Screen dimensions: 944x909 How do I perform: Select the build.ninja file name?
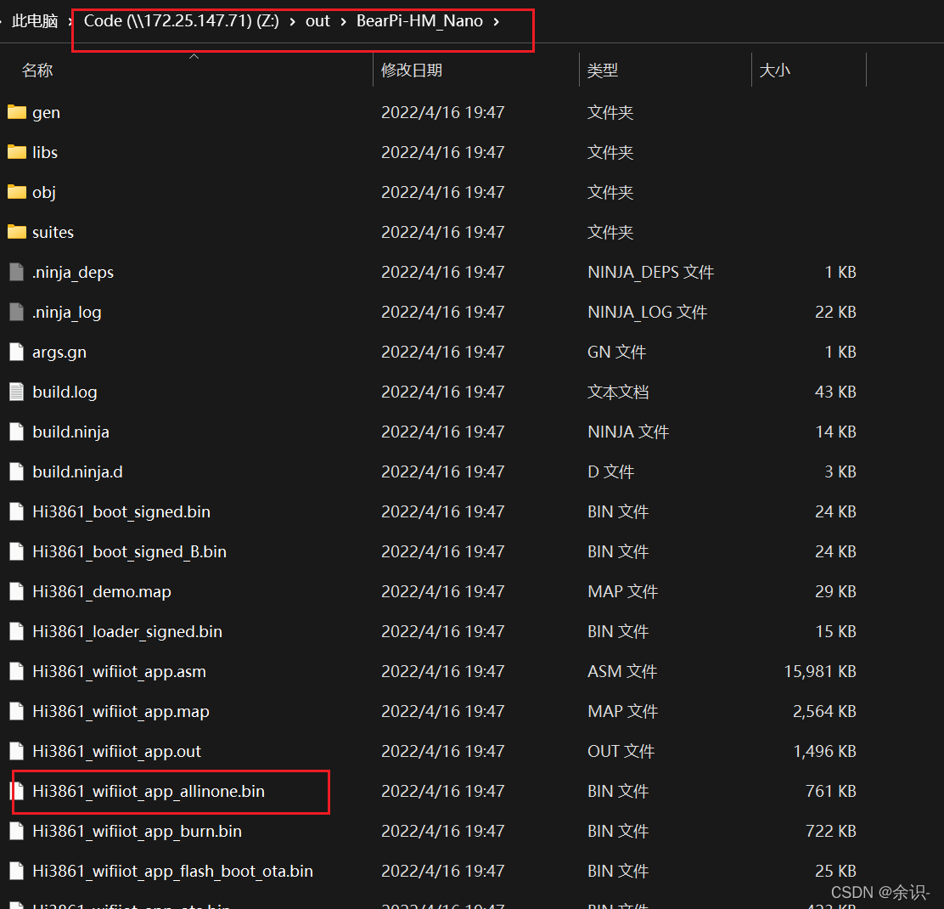pos(71,432)
